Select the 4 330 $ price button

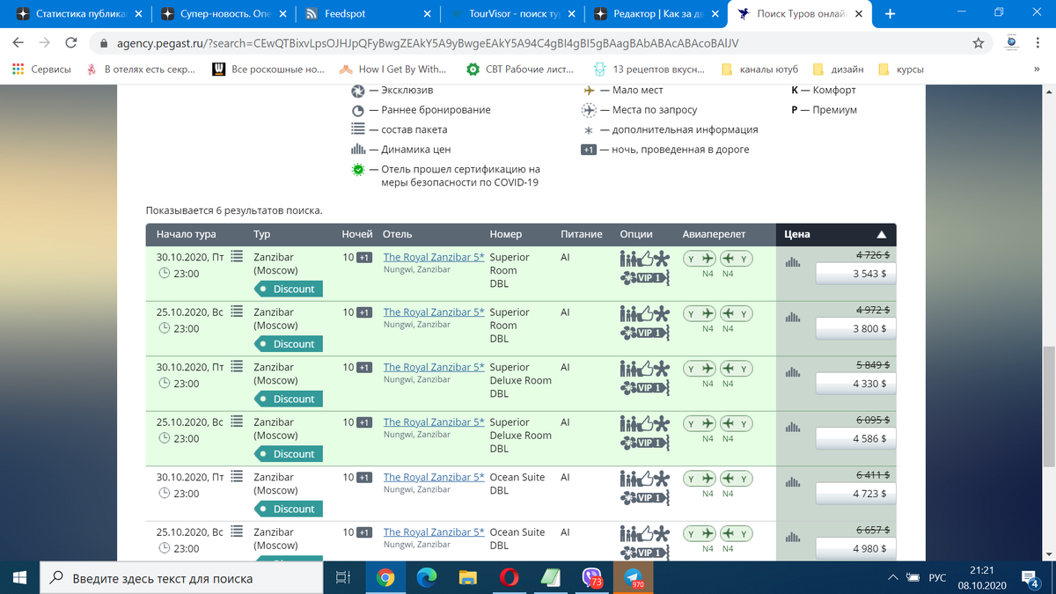(856, 384)
